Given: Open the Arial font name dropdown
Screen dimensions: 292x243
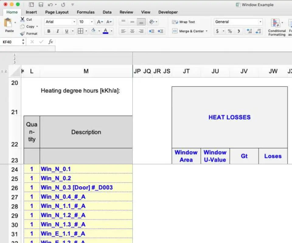Looking at the screenshot, I should click(74, 22).
